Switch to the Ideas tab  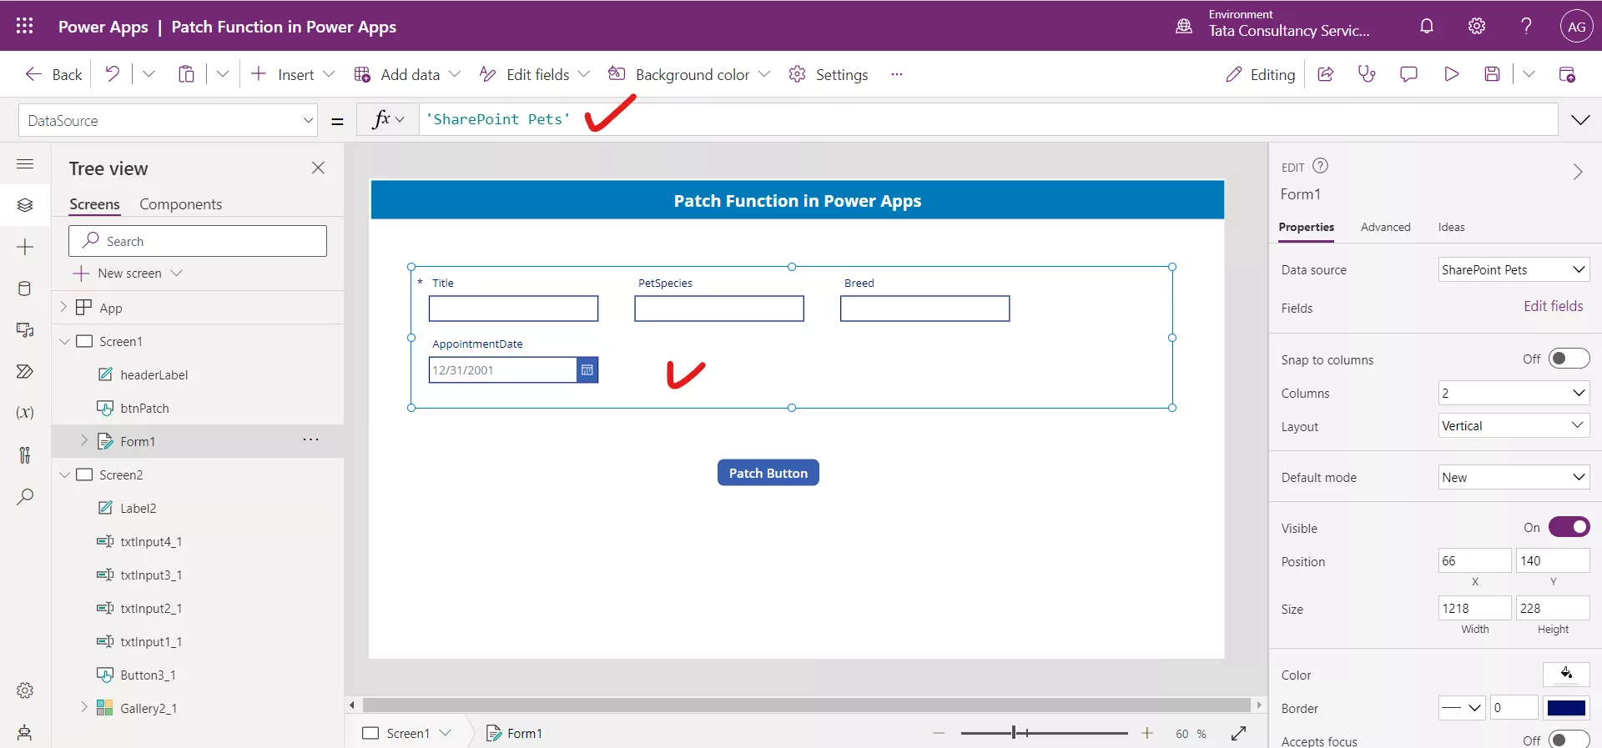[x=1451, y=227]
